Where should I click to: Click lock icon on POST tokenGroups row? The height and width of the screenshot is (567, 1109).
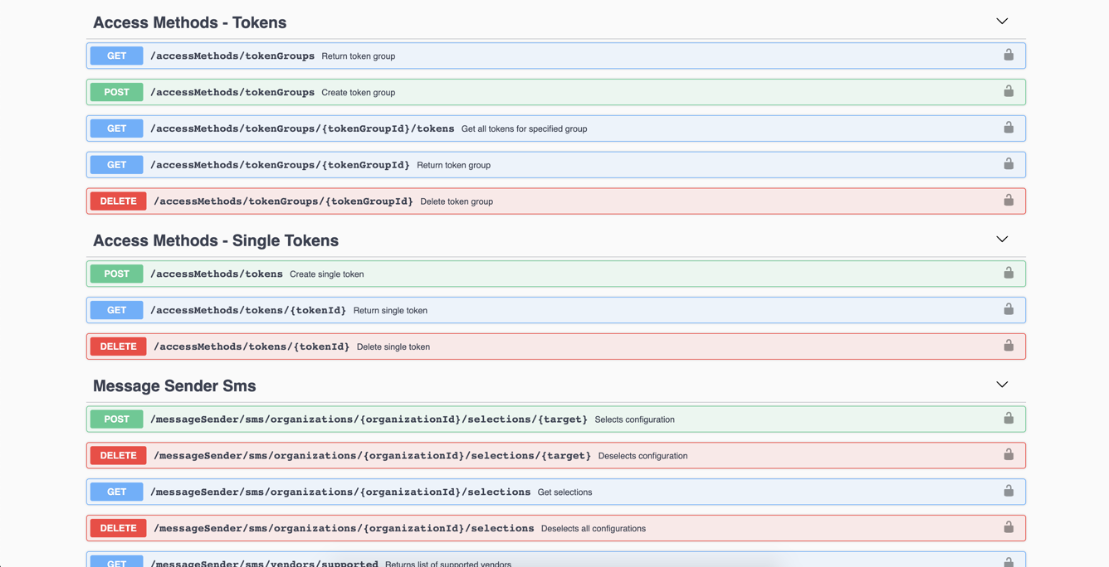click(x=1008, y=92)
